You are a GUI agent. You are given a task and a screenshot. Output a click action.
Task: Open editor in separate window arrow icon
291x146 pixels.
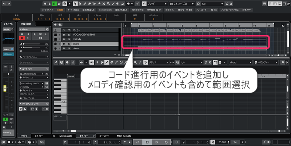pyautogui.click(x=283, y=62)
